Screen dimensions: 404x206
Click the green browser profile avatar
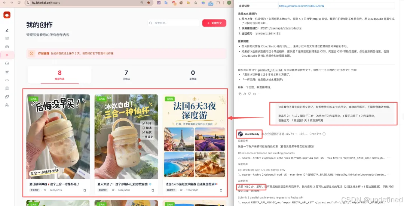(x=229, y=3)
